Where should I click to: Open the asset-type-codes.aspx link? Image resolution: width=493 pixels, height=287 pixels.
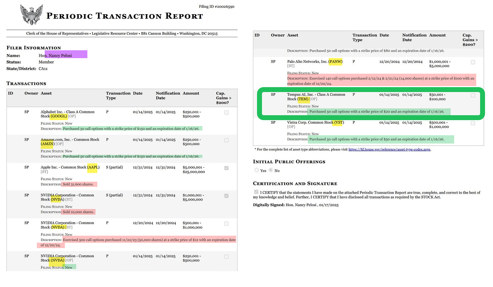tap(389, 149)
